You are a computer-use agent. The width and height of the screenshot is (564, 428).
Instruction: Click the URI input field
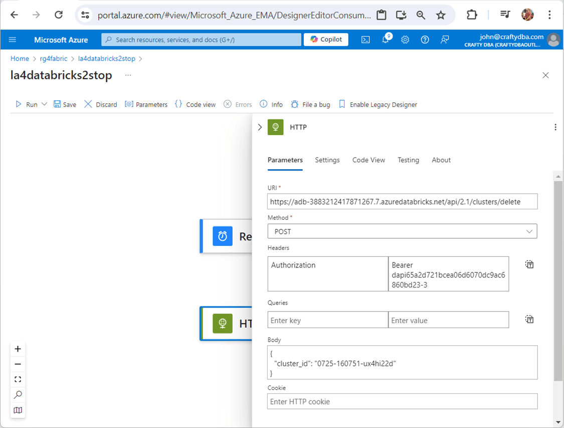402,202
